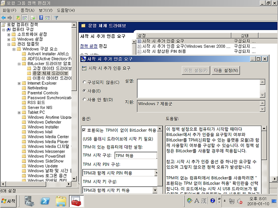Viewport: 278px width, 208px height.
Task: Click the 다음 설정(N) button
Action: pyautogui.click(x=226, y=70)
